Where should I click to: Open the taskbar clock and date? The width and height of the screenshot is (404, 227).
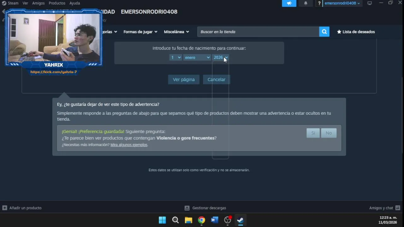click(388, 220)
